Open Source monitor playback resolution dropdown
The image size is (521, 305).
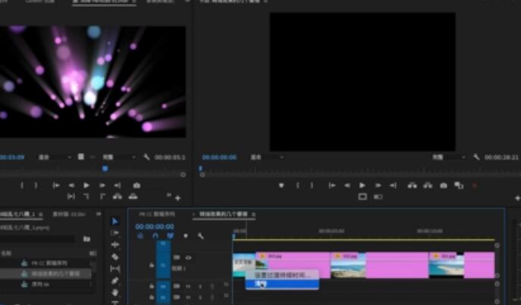click(x=119, y=157)
